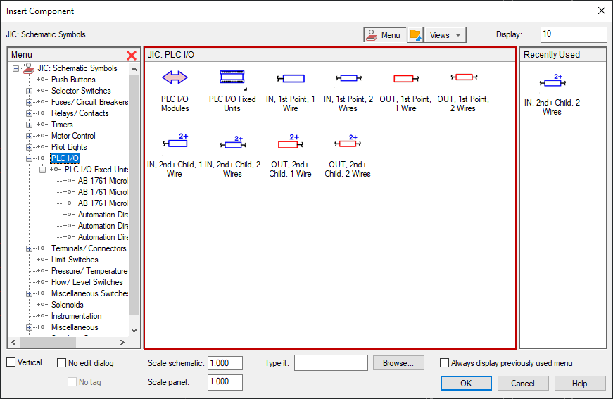613x399 pixels.
Task: Click the Scale panel field
Action: click(225, 382)
